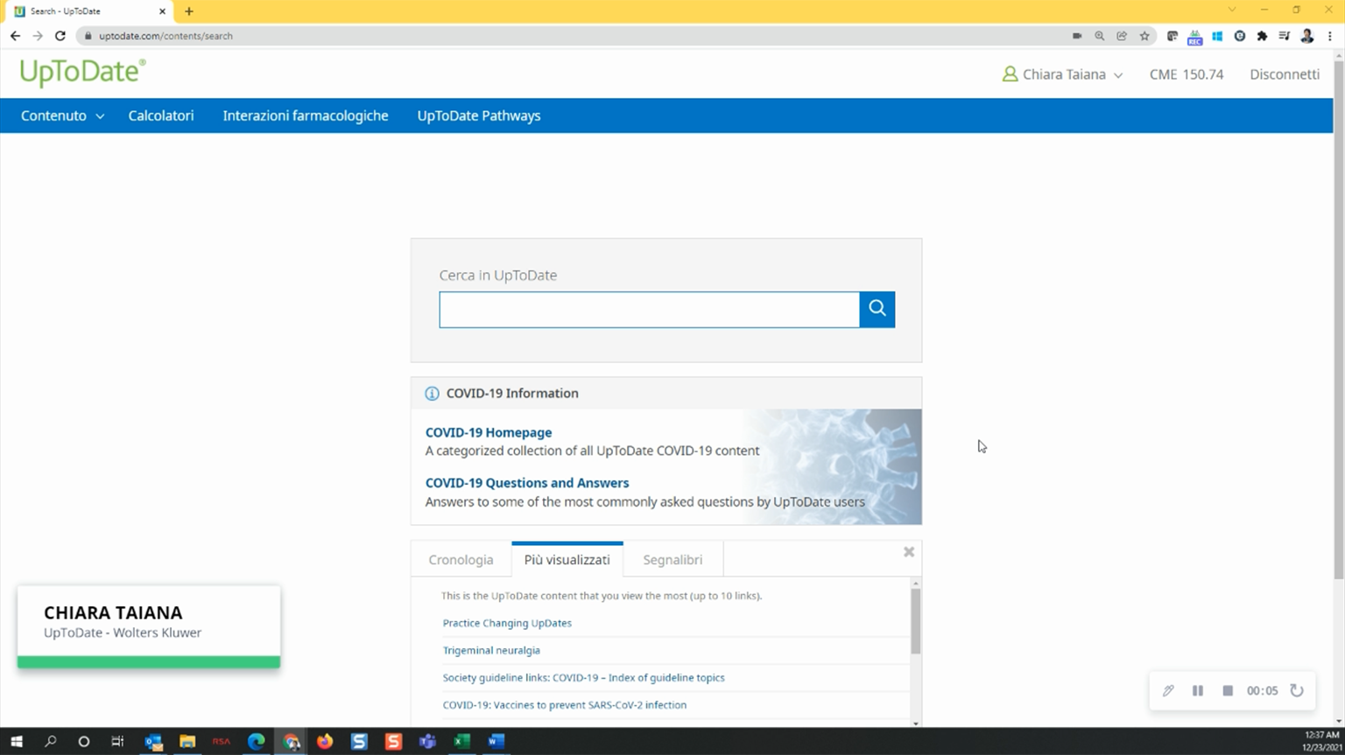Open the Trigeminal neuralgia link
Screen dimensions: 1345x755
coord(491,650)
